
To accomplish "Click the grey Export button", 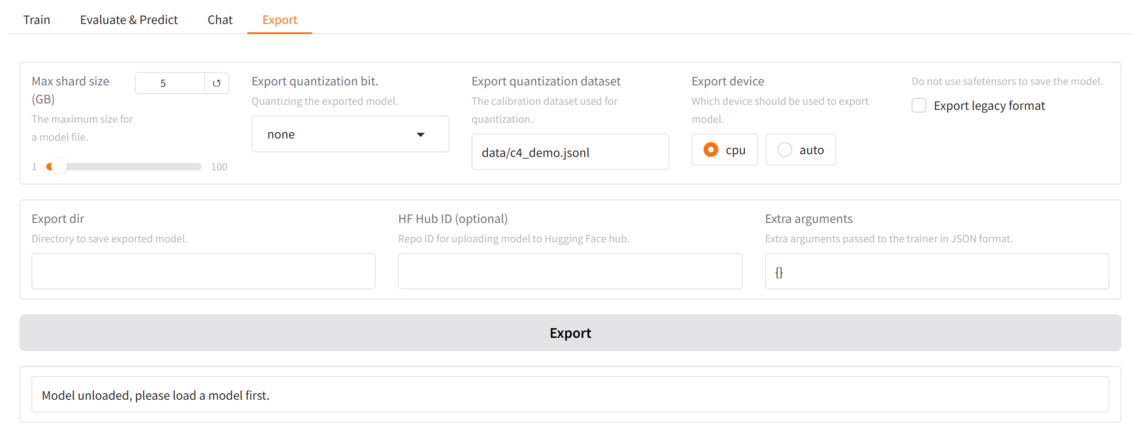I will click(570, 333).
